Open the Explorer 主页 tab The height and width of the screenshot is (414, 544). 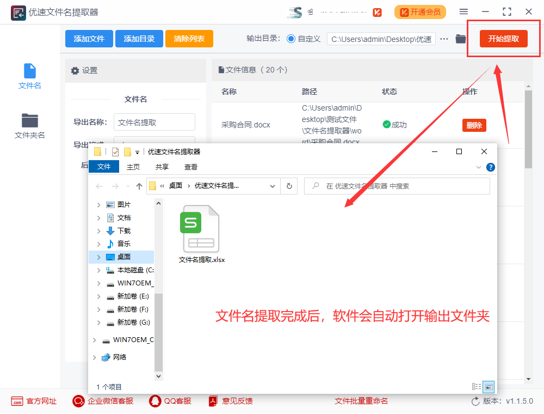point(133,167)
